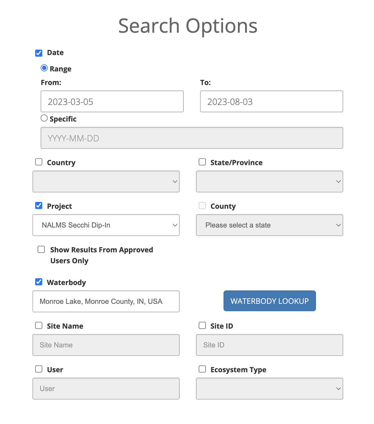Select the Range radio button
The width and height of the screenshot is (374, 424).
tap(44, 68)
